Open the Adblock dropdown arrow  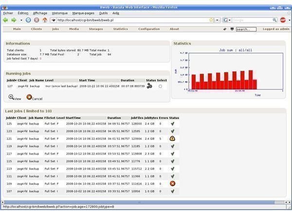[290, 20]
